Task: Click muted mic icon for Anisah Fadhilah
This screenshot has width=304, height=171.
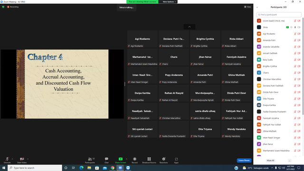Action: coord(295,53)
